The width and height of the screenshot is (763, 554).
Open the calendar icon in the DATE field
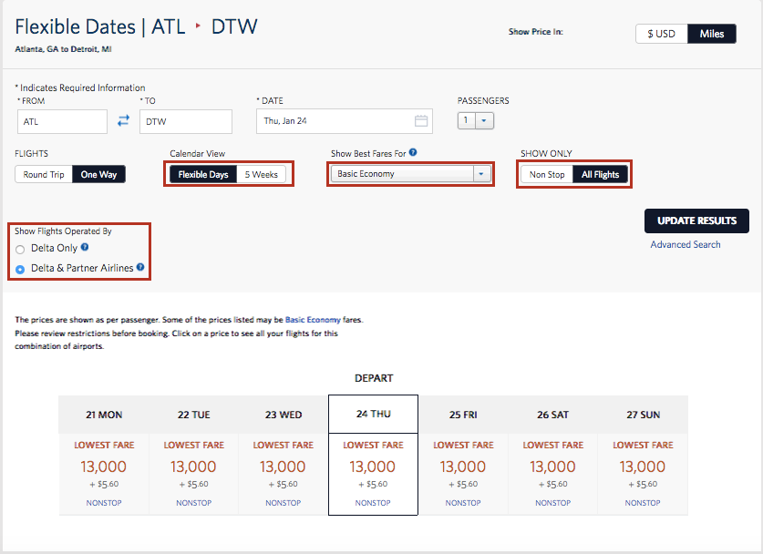pos(421,121)
